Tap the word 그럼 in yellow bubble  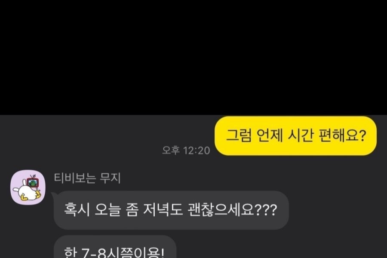point(239,135)
